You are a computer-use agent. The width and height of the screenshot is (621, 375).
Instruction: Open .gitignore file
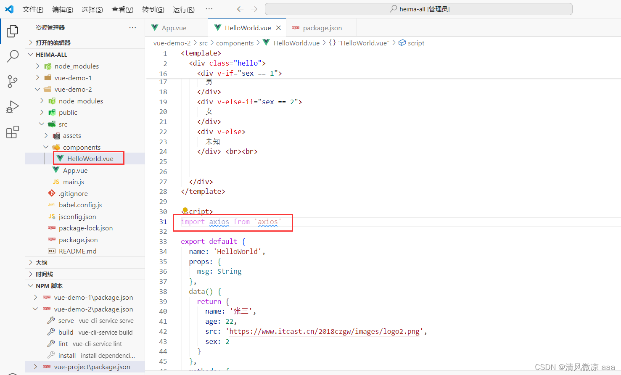coord(73,193)
